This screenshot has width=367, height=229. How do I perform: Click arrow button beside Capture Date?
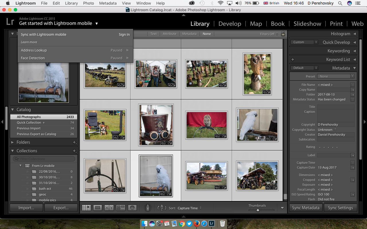(x=352, y=167)
